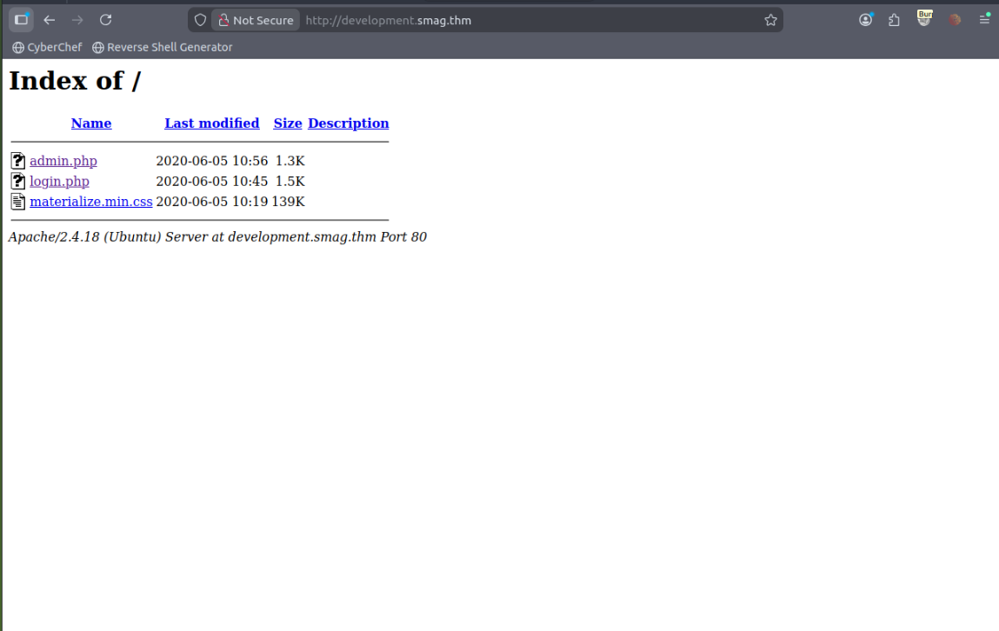Open the login.php file link
Viewport: 999px width, 631px height.
coord(59,182)
